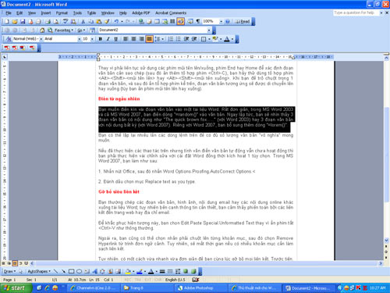Click the Save icon in standard toolbar
The image size is (390, 293).
pos(23,21)
